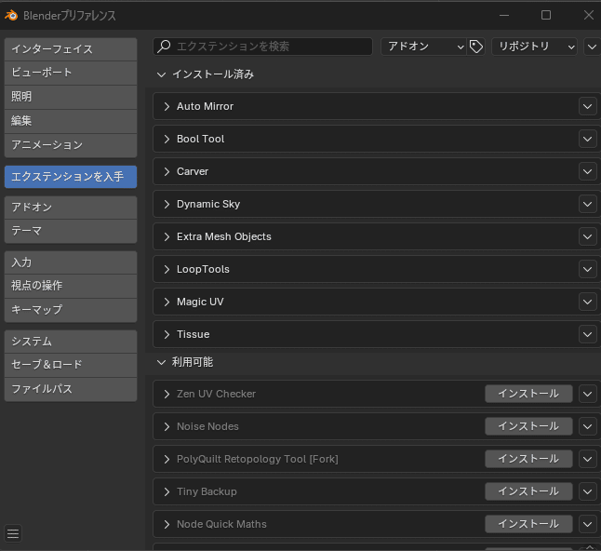Open Node Quick Maths options dropdown

(x=588, y=524)
